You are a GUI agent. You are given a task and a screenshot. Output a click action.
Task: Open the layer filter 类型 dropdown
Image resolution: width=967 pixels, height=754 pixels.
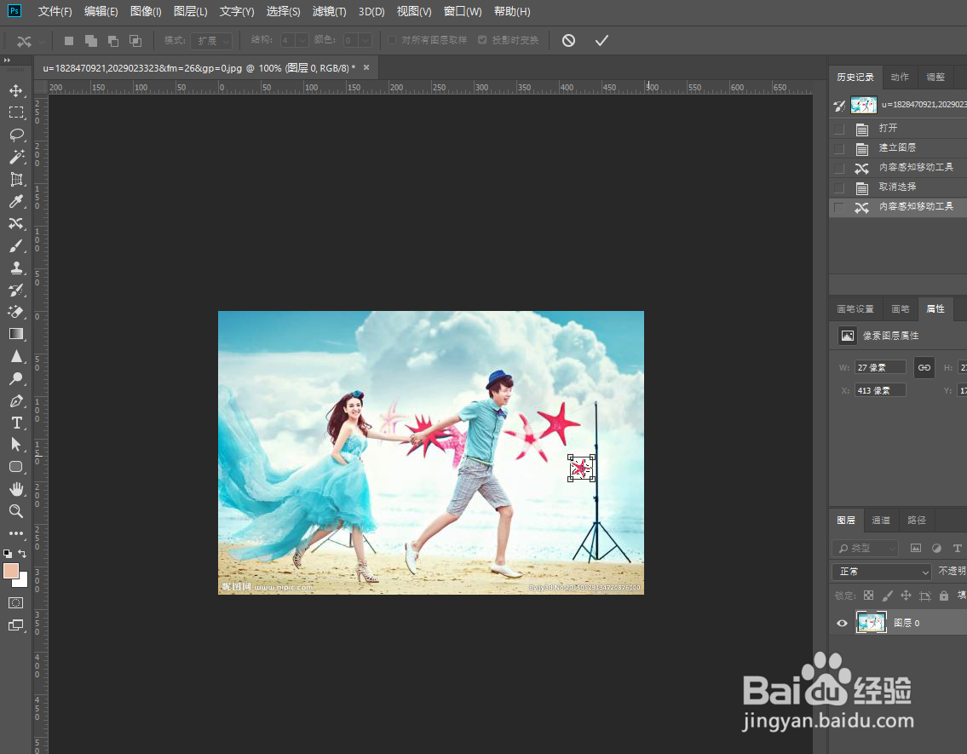pos(865,548)
